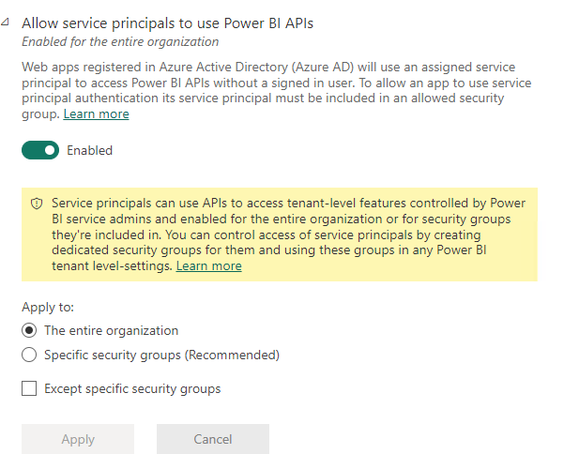Click the Apply button
The image size is (579, 469).
click(78, 439)
